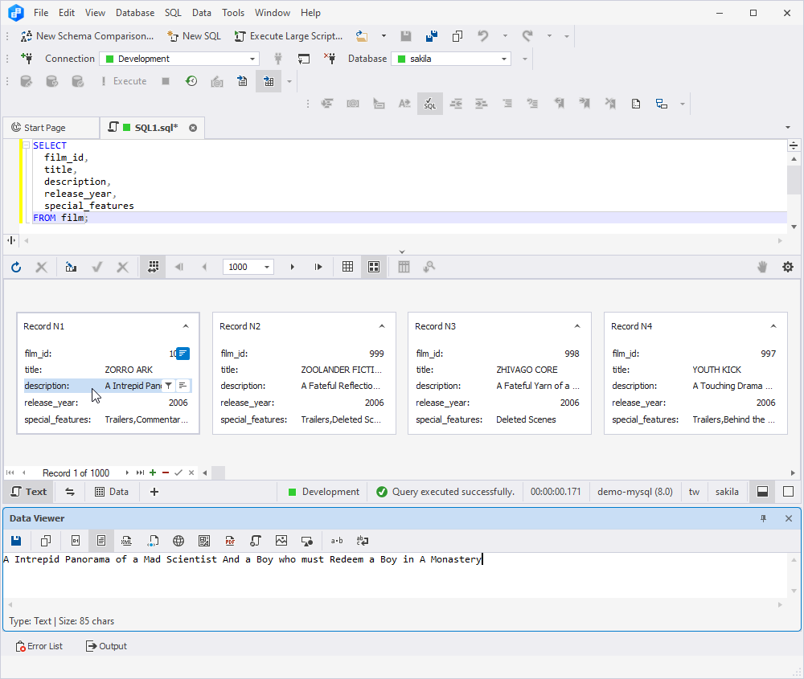804x679 pixels.
Task: Select ZHIVAGO CORE title value
Action: click(x=527, y=370)
